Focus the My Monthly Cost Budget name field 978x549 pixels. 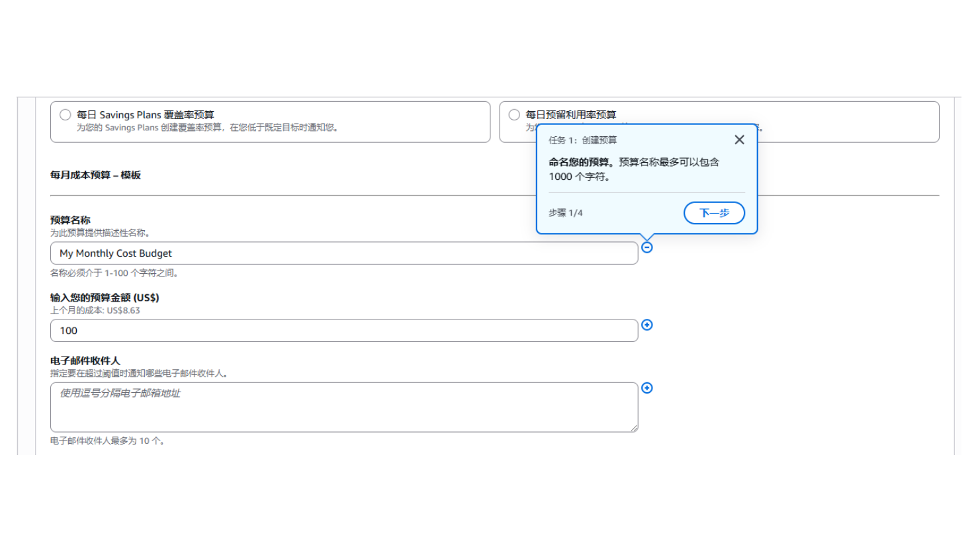344,253
